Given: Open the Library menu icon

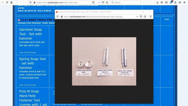Looking at the screenshot, I should (162, 2).
